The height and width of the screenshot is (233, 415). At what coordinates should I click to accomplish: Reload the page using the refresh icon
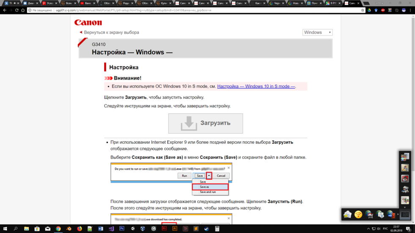(17, 10)
